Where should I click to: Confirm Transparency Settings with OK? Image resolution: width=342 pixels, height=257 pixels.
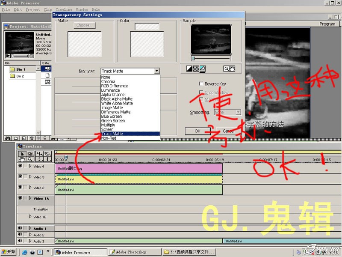(198, 131)
